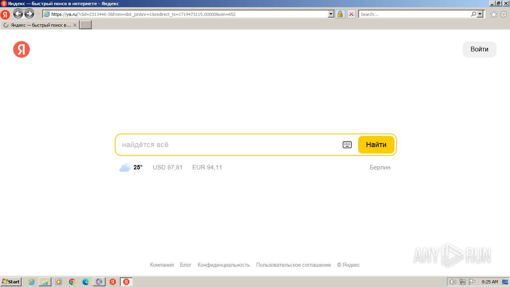Viewport: 510px width, 287px height.
Task: Click the Берлин location link
Action: pos(380,167)
